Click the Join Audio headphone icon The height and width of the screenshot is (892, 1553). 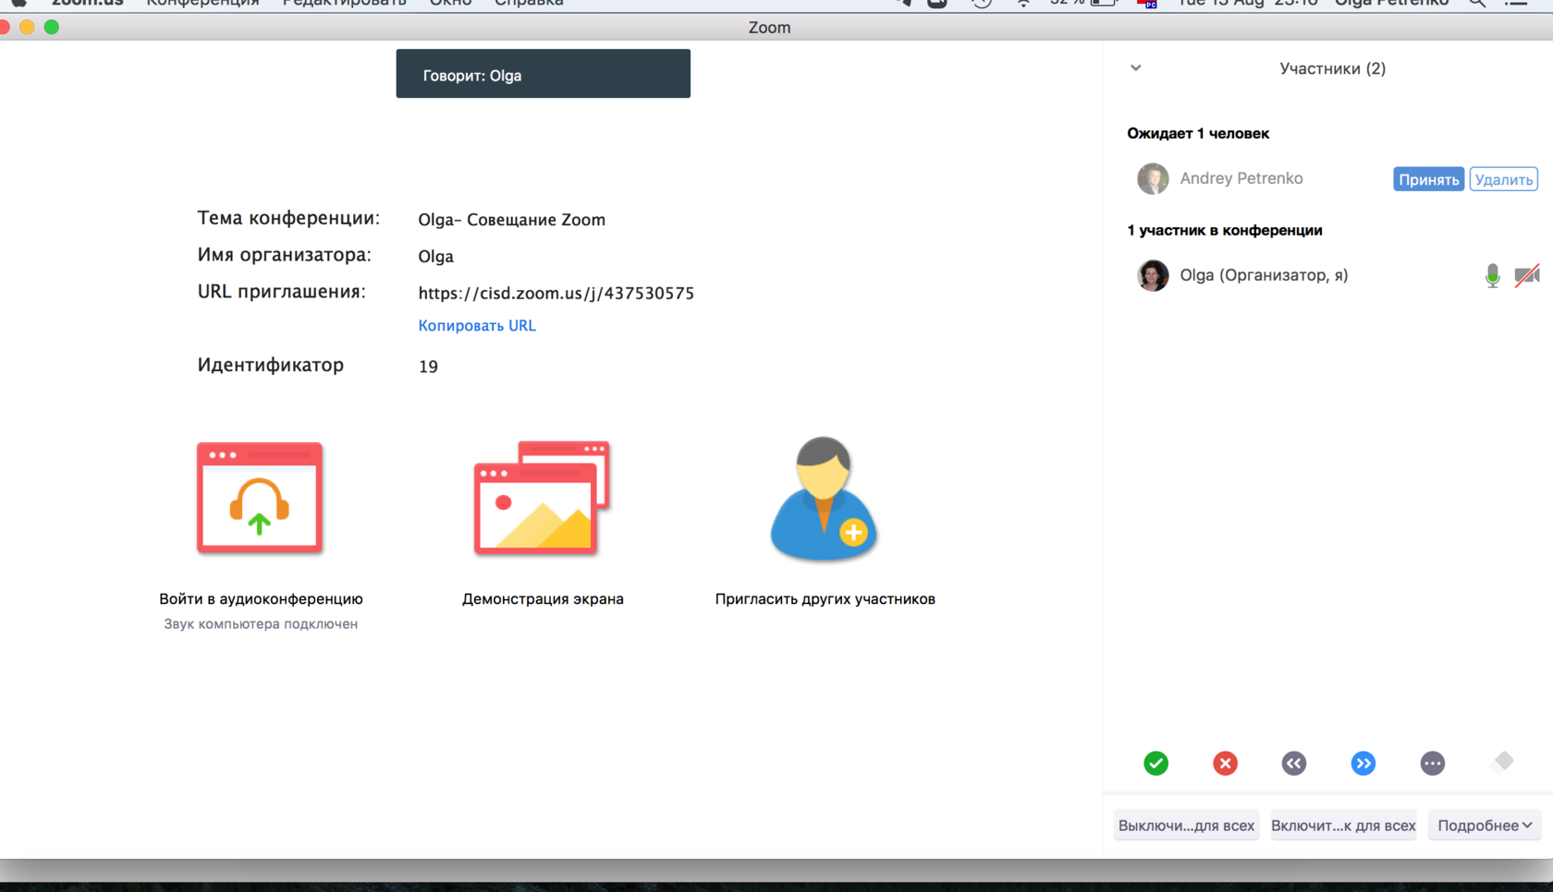click(x=260, y=498)
